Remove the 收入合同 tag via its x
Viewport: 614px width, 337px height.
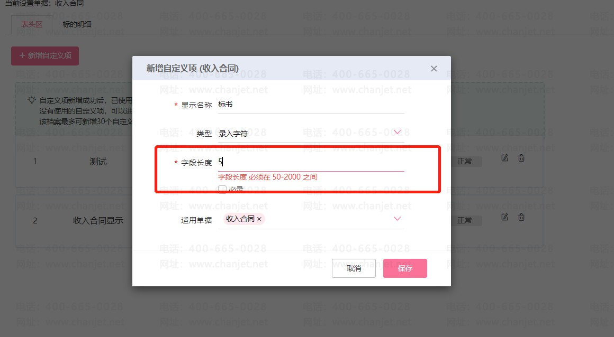click(x=259, y=219)
